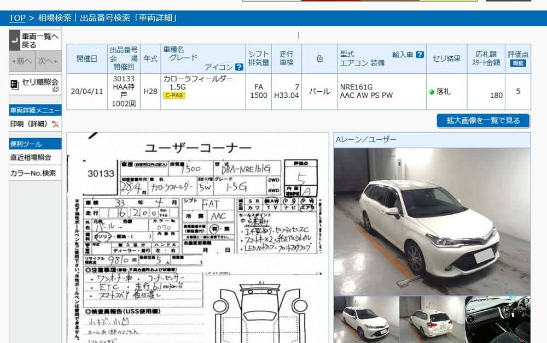The image size is (547, 343).
Task: Click the カローラフィールダー vehicle name text
Action: pos(198,79)
